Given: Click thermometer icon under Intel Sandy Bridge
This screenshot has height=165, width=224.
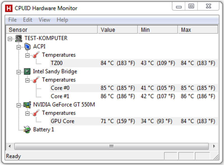Looking at the screenshot, I should 36,80.
